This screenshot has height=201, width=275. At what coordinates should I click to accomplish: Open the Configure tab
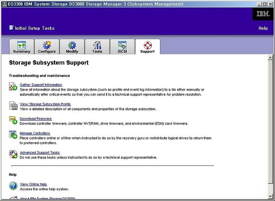coord(47,47)
